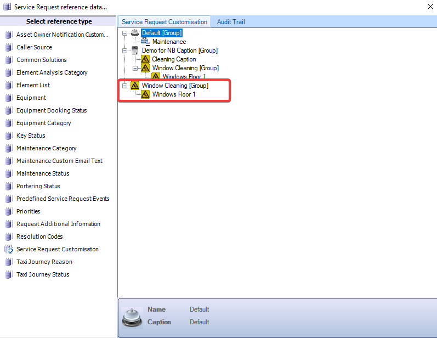Open Predefined Service Request Events entry
The image size is (437, 338).
tap(63, 199)
